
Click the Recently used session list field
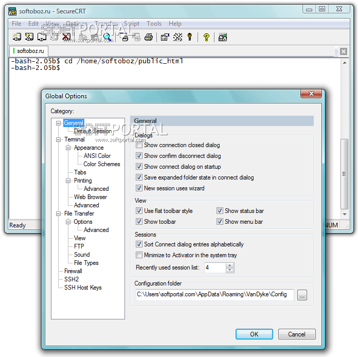tap(215, 267)
